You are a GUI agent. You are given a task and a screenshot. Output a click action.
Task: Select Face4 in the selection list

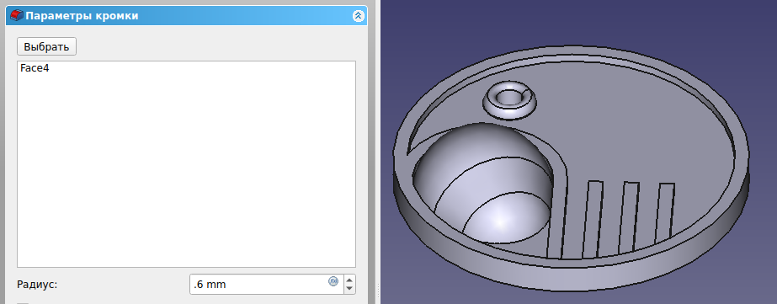(x=35, y=68)
